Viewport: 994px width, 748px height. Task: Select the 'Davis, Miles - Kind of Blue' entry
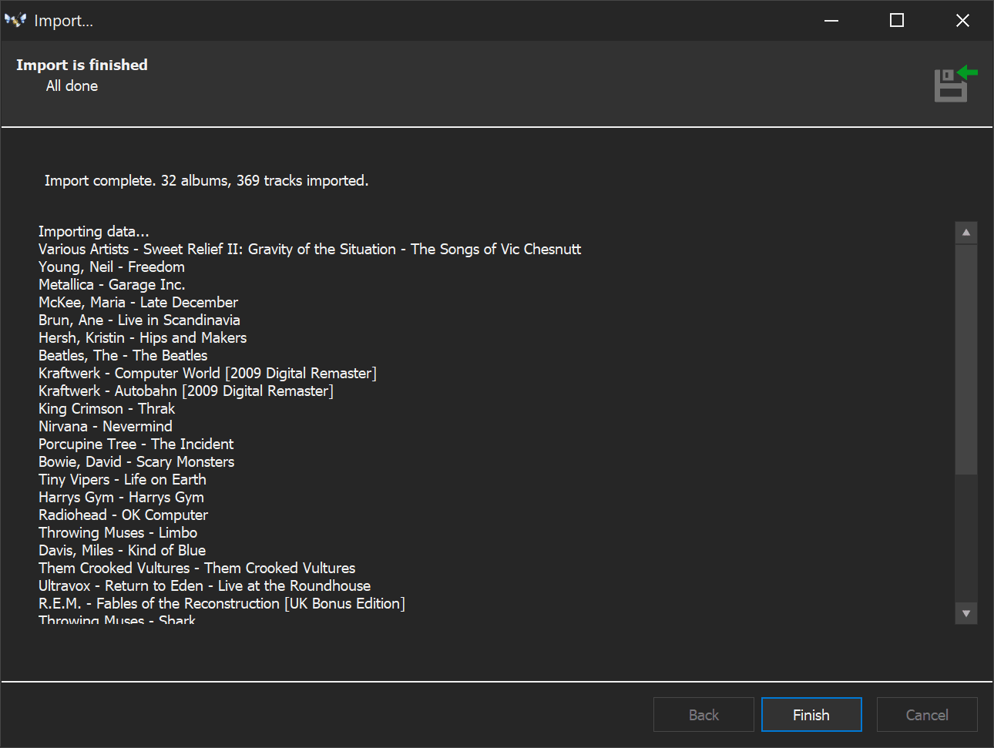(x=122, y=551)
